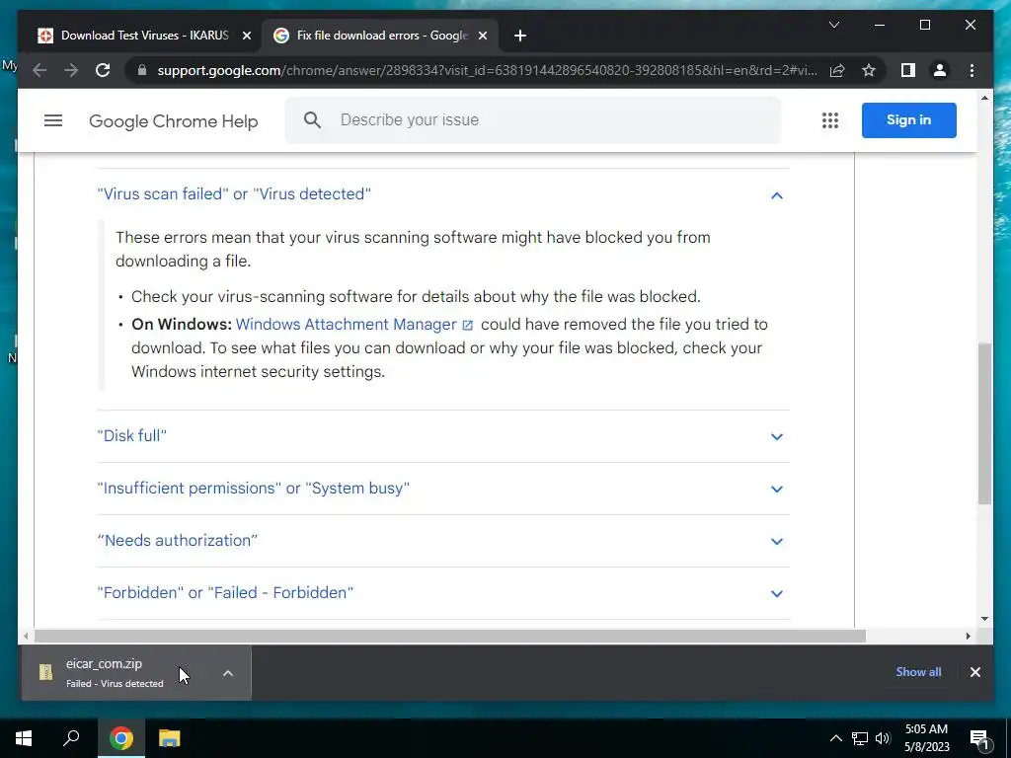Select the Fix file download errors tab
Viewport: 1011px width, 758px height.
click(x=380, y=36)
